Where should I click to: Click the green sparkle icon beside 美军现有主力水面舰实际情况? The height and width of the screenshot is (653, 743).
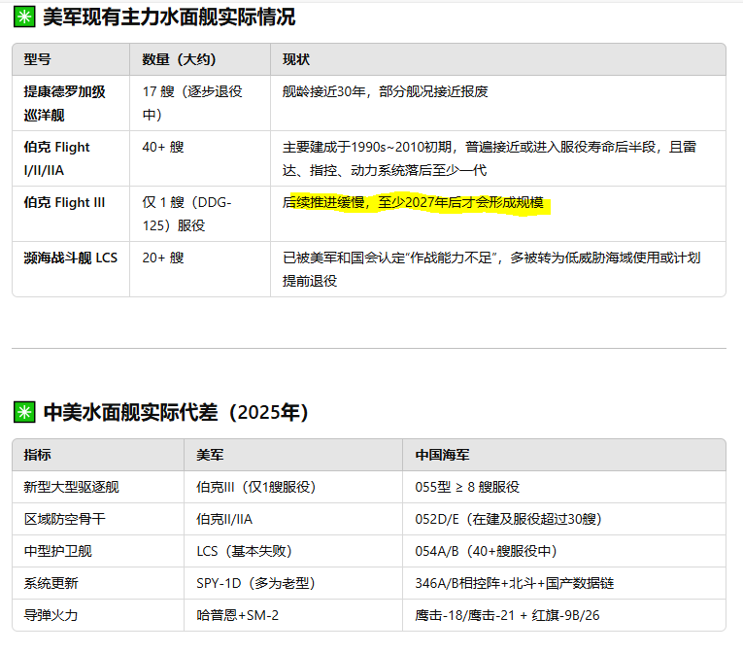pos(23,17)
